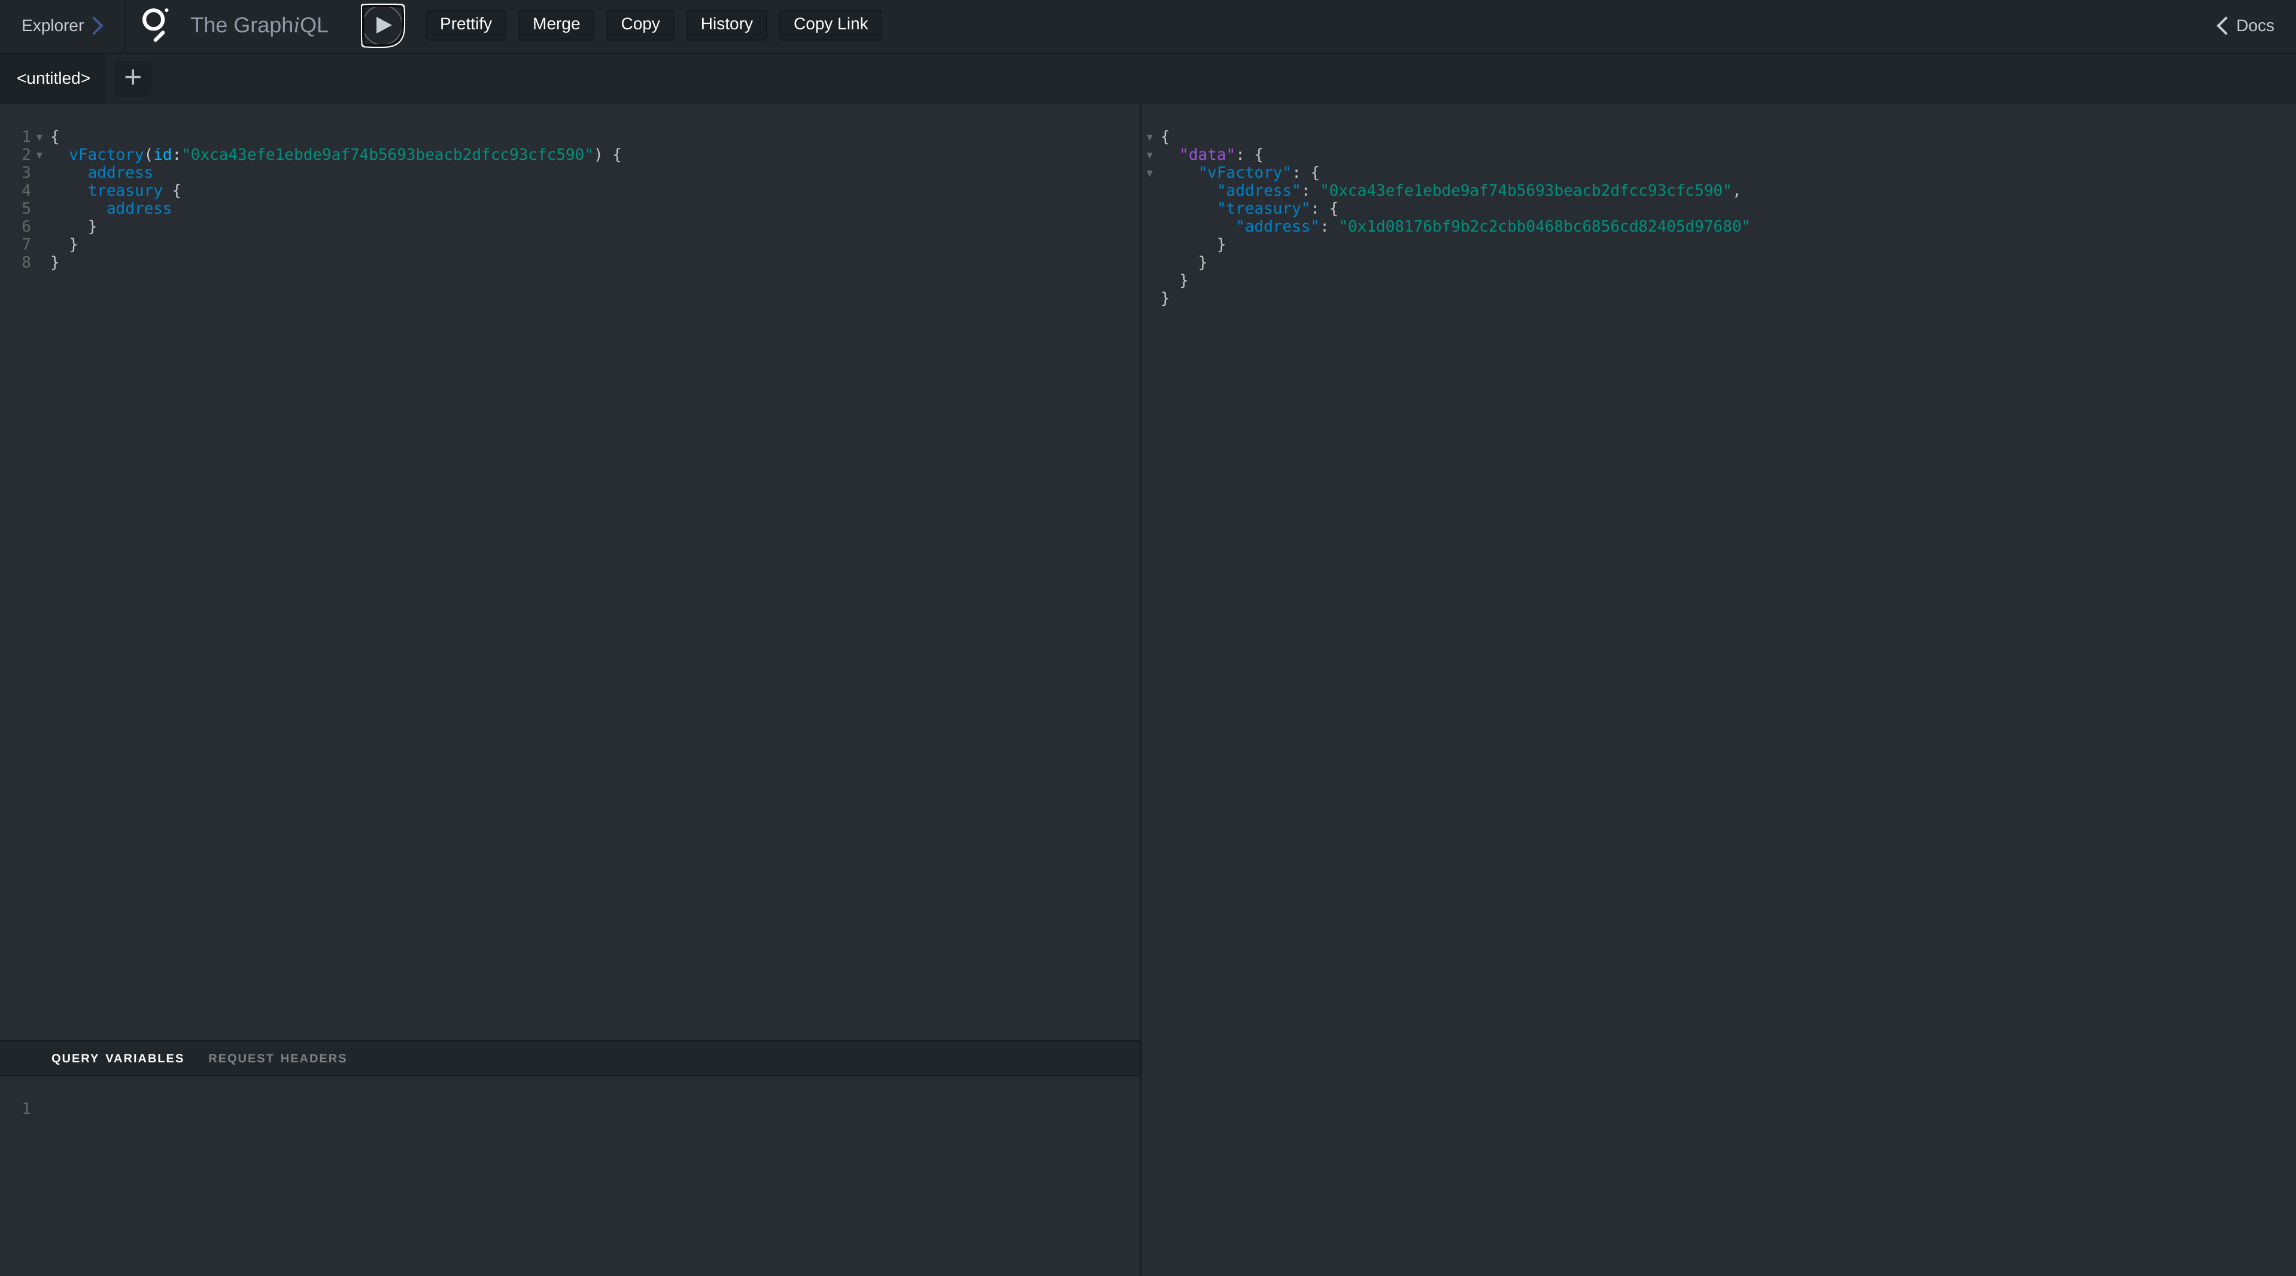This screenshot has width=2296, height=1276.
Task: Collapse the "data" object in results
Action: (x=1150, y=155)
